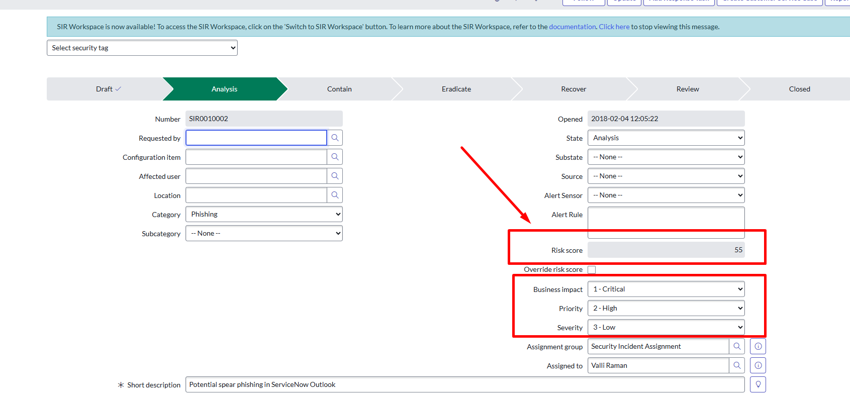
Task: Edit the Assignment group field
Action: (x=658, y=346)
